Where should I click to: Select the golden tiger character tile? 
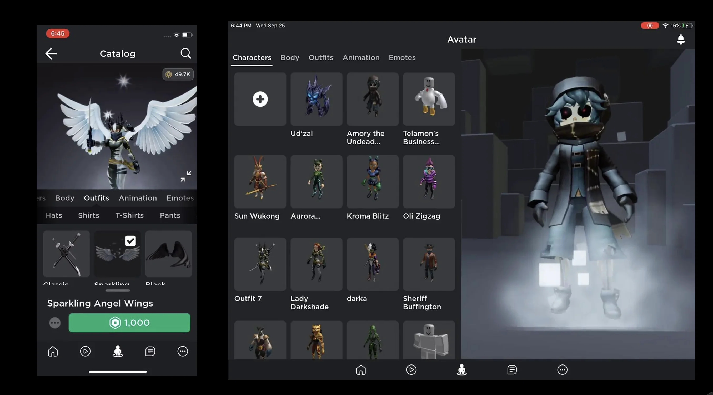point(316,340)
